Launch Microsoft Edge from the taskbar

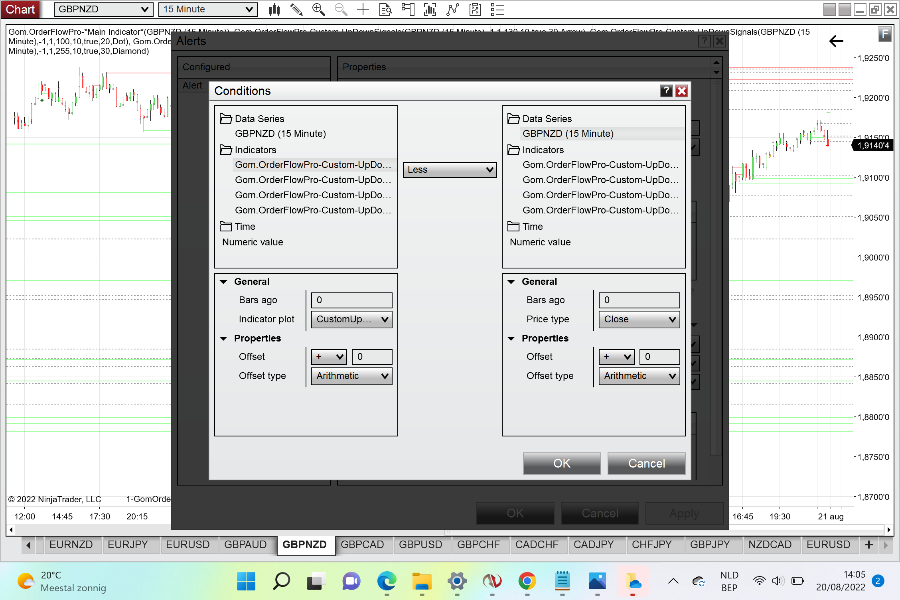pyautogui.click(x=387, y=581)
